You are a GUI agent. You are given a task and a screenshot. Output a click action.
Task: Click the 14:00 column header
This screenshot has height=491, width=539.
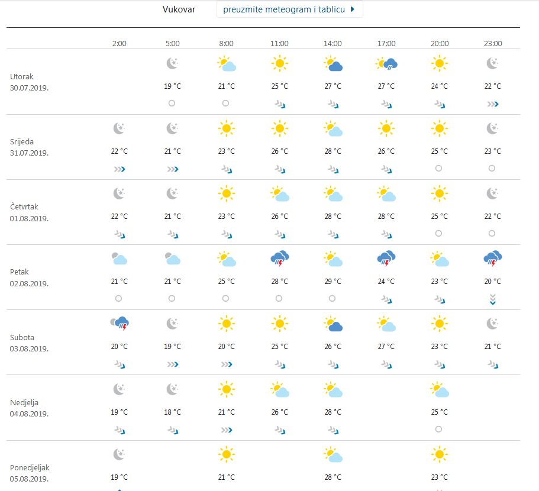(333, 43)
